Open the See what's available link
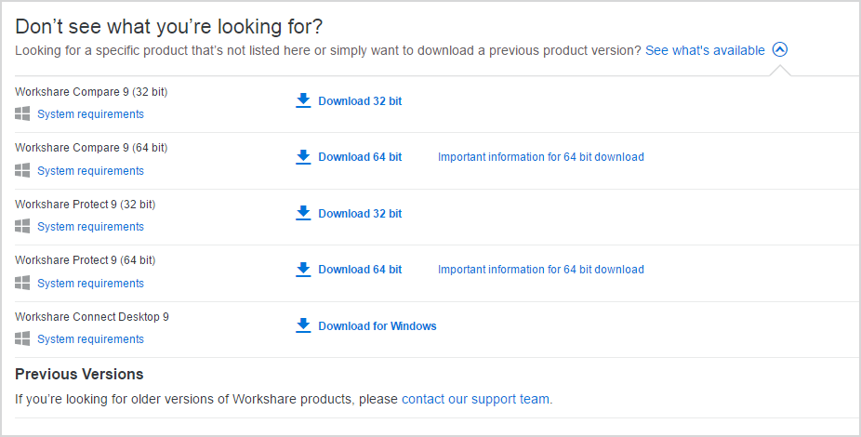Viewport: 861px width, 437px height. [x=705, y=50]
